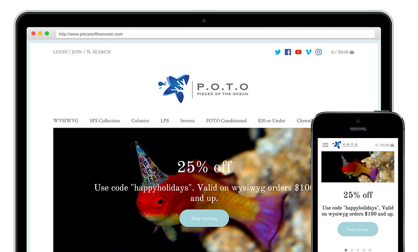418x252 pixels.
Task: Select the last carousel dot on phone
Action: click(370, 250)
